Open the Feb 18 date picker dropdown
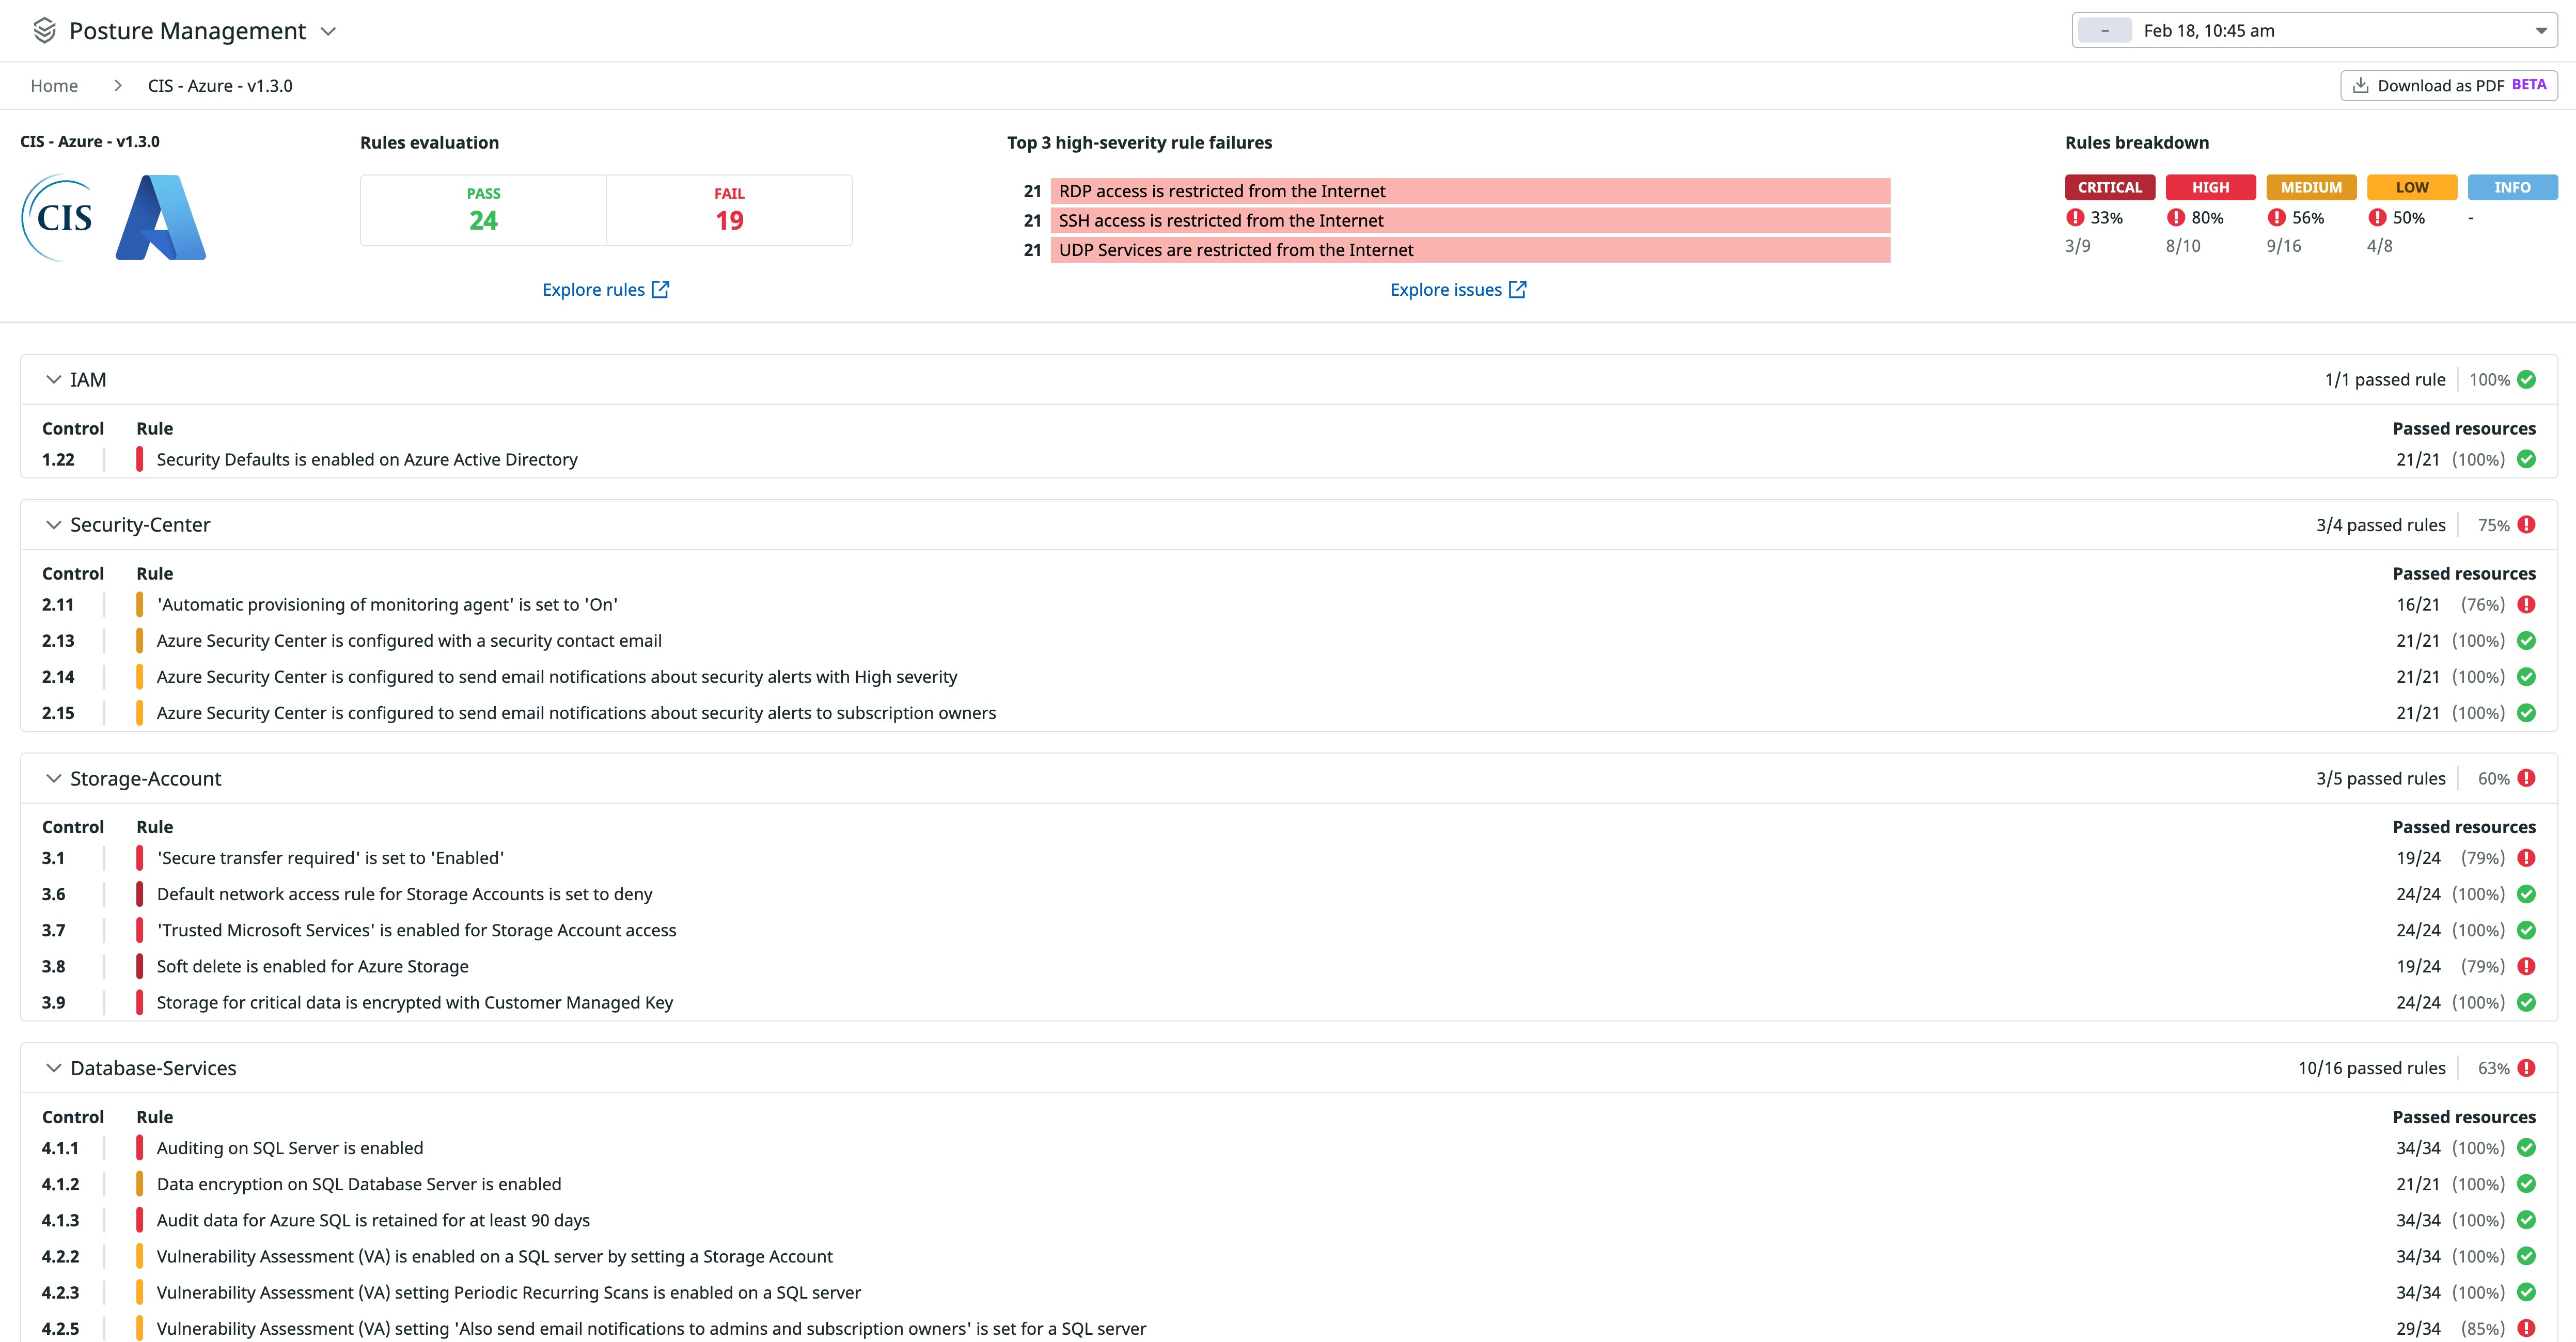 [2540, 31]
